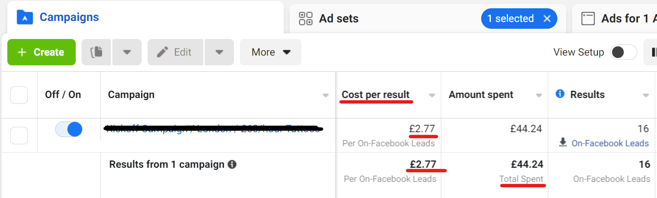Click the Ad sets grid icon
This screenshot has height=198, width=657.
(306, 19)
